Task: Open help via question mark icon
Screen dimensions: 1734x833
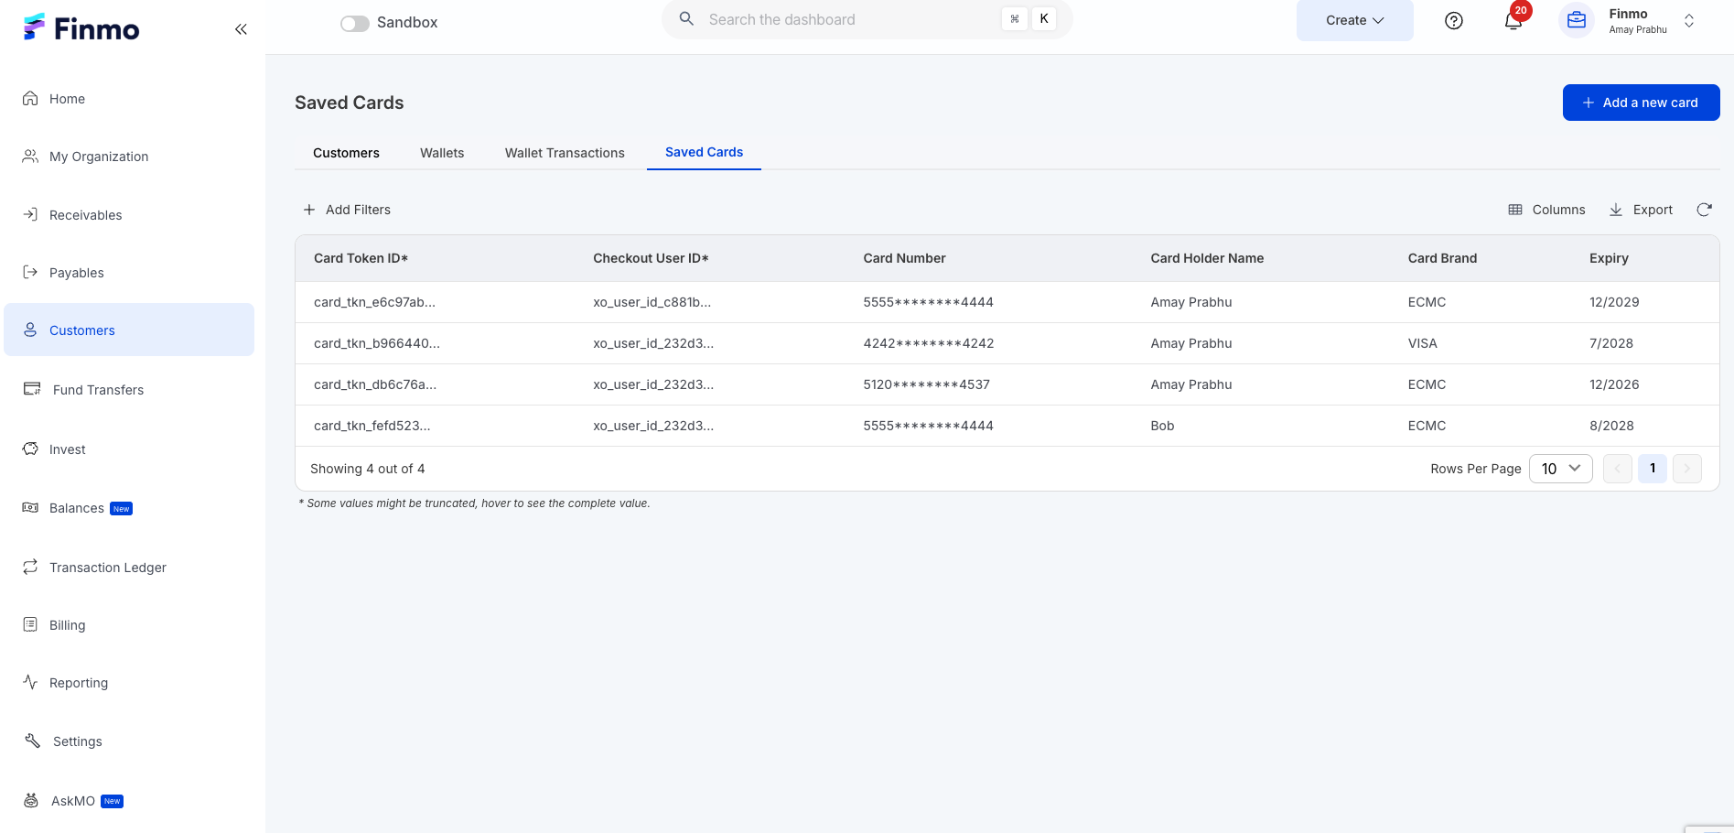Action: coord(1454,21)
